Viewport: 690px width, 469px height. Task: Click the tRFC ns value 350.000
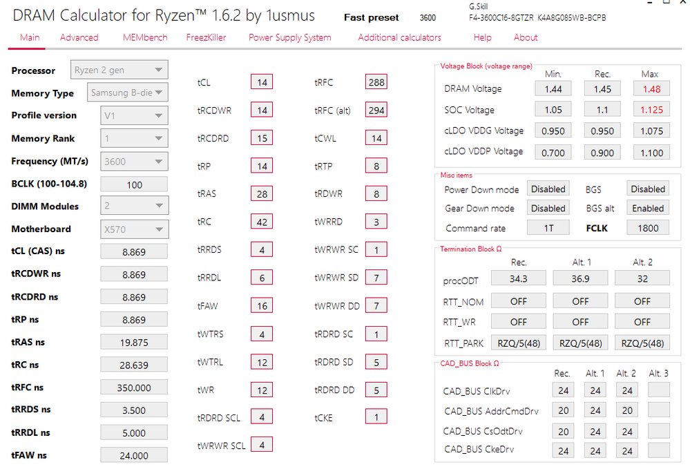(134, 387)
